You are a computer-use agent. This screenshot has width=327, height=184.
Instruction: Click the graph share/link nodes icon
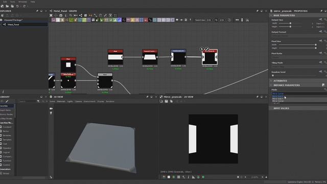click(x=81, y=15)
